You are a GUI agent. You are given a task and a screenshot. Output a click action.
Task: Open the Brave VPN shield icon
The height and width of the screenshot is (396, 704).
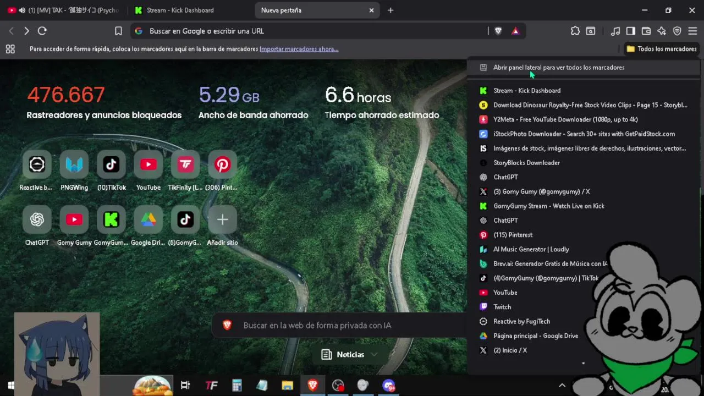tap(677, 31)
